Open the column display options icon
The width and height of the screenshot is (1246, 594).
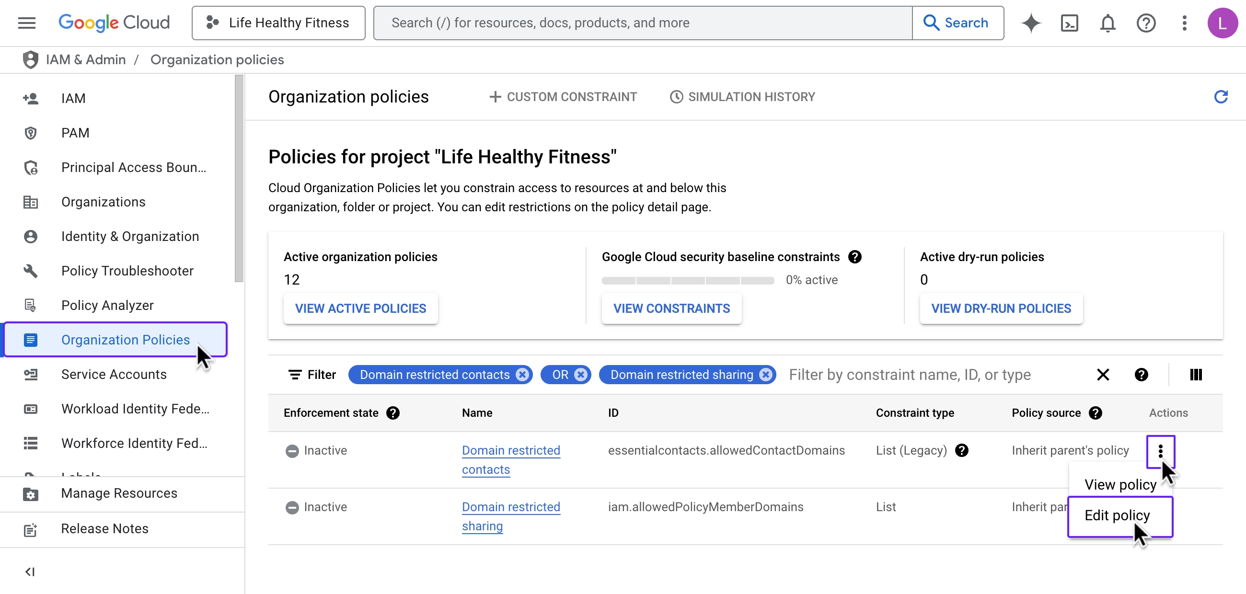pyautogui.click(x=1196, y=375)
